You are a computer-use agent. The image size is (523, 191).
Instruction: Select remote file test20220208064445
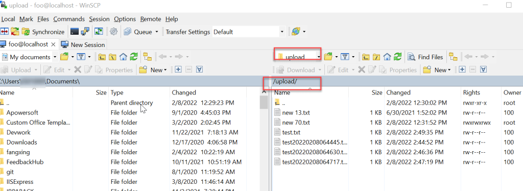(311, 142)
